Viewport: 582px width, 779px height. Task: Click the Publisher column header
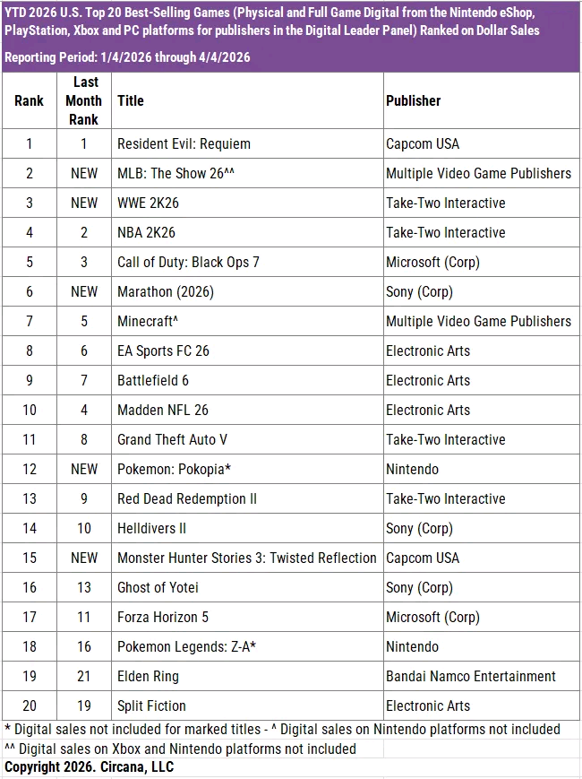[x=414, y=100]
